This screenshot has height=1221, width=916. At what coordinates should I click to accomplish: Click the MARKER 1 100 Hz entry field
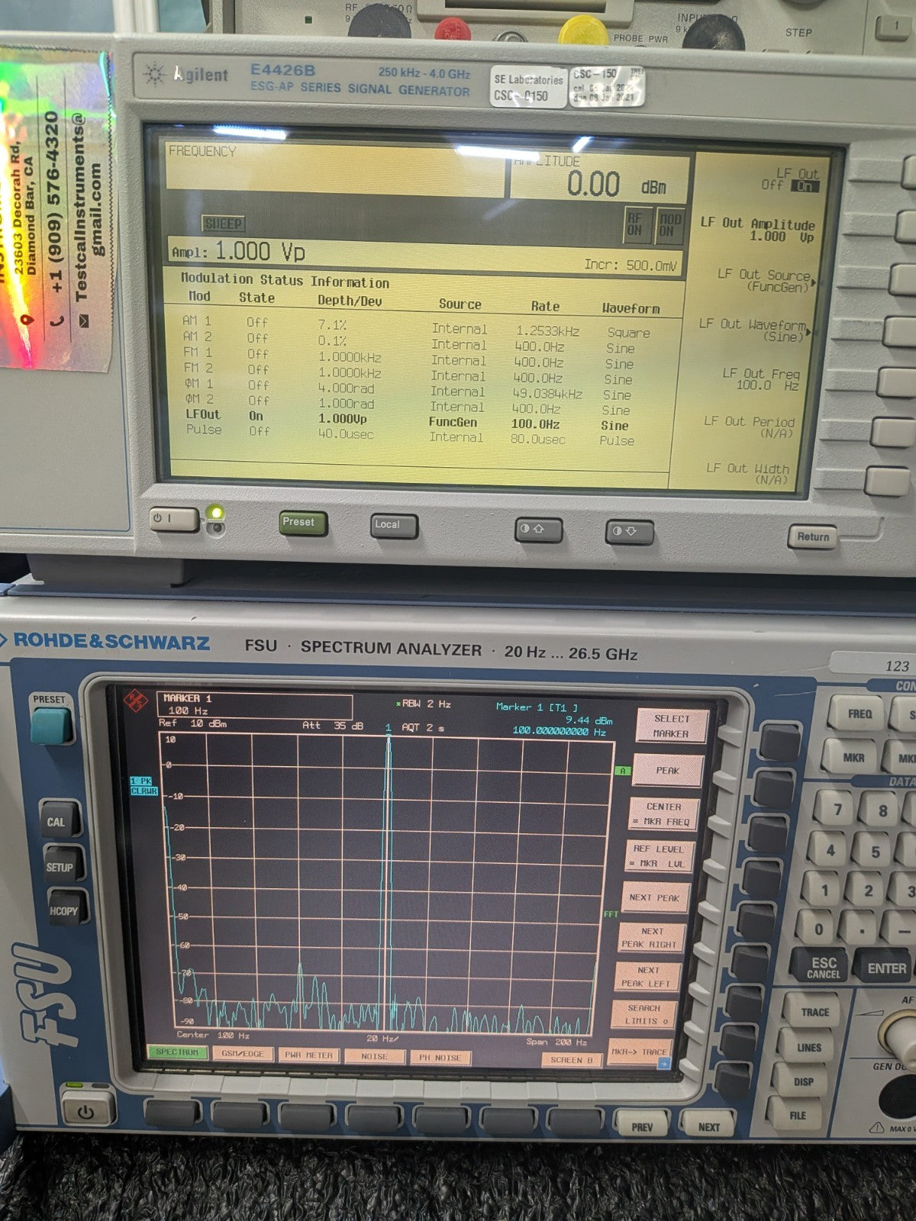point(255,704)
